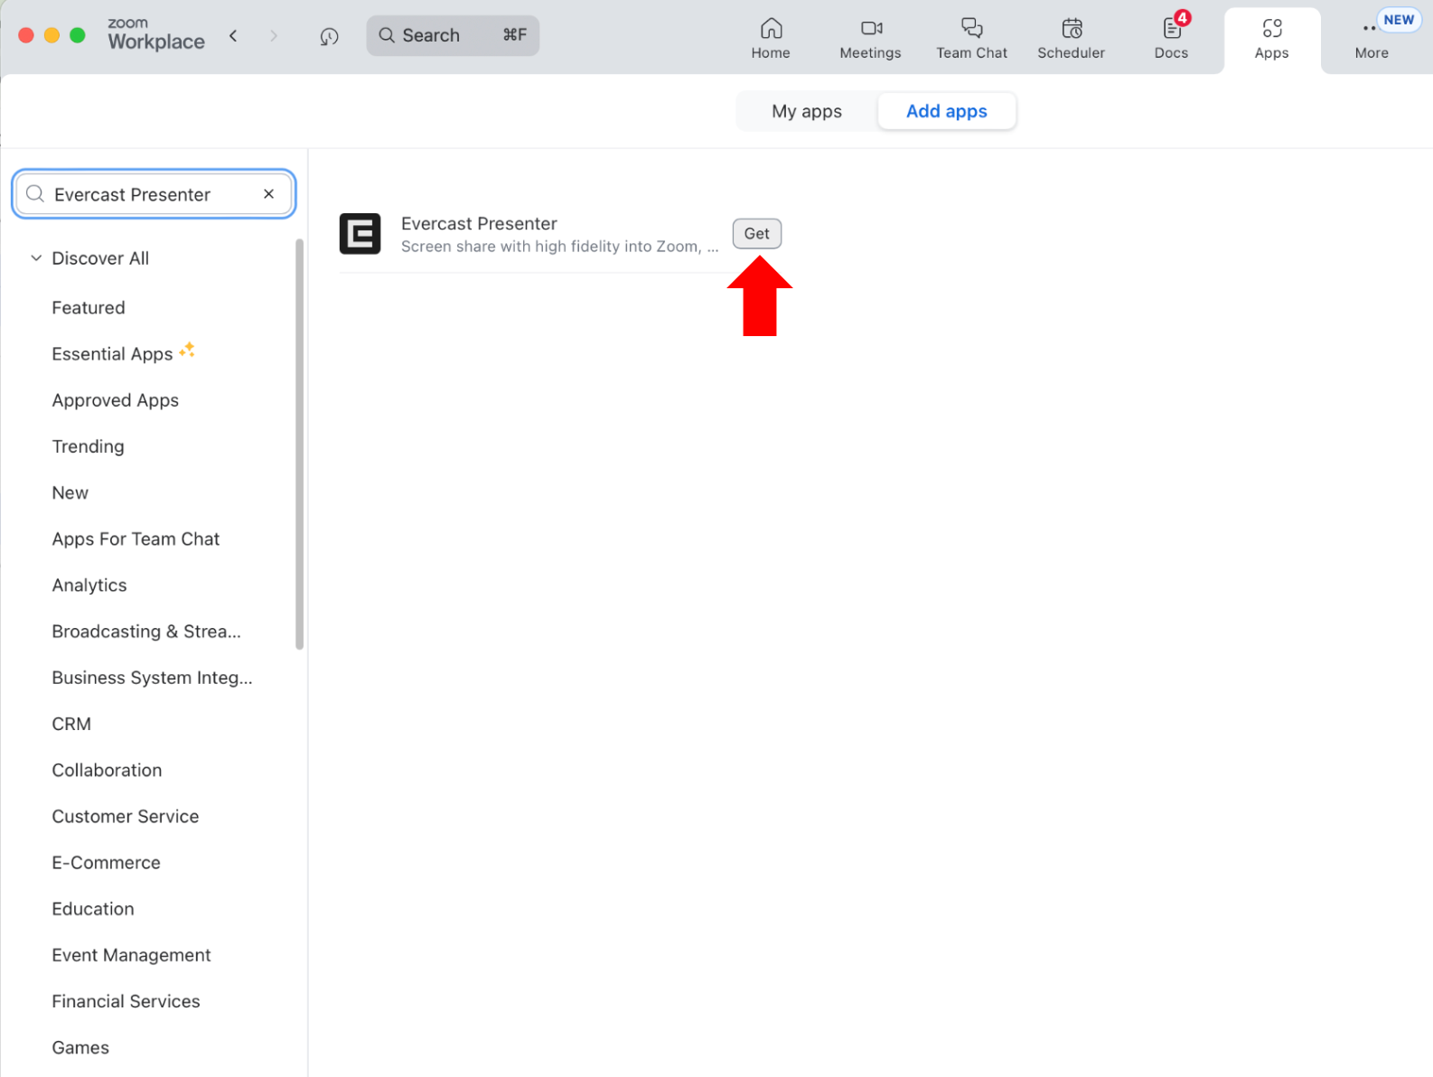Open the history clock icon
The height and width of the screenshot is (1077, 1433).
point(329,36)
